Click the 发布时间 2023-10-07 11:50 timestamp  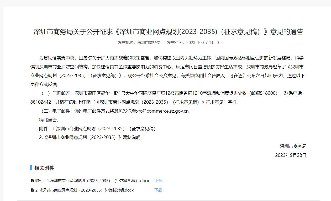[193, 43]
